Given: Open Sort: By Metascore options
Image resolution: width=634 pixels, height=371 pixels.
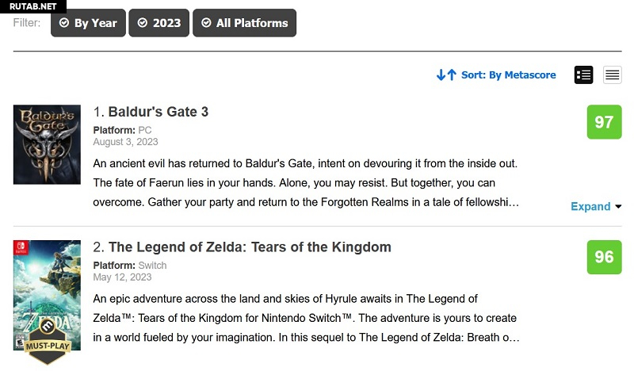Looking at the screenshot, I should [508, 75].
